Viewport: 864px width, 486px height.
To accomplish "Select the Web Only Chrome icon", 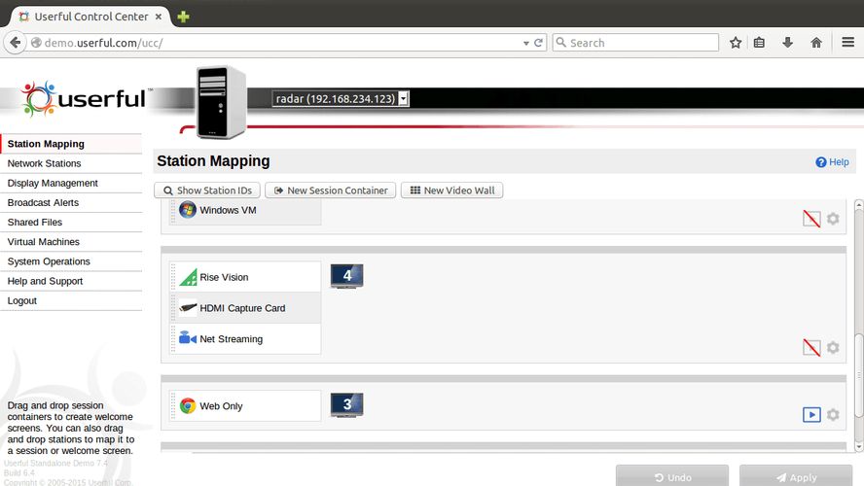I will click(188, 405).
